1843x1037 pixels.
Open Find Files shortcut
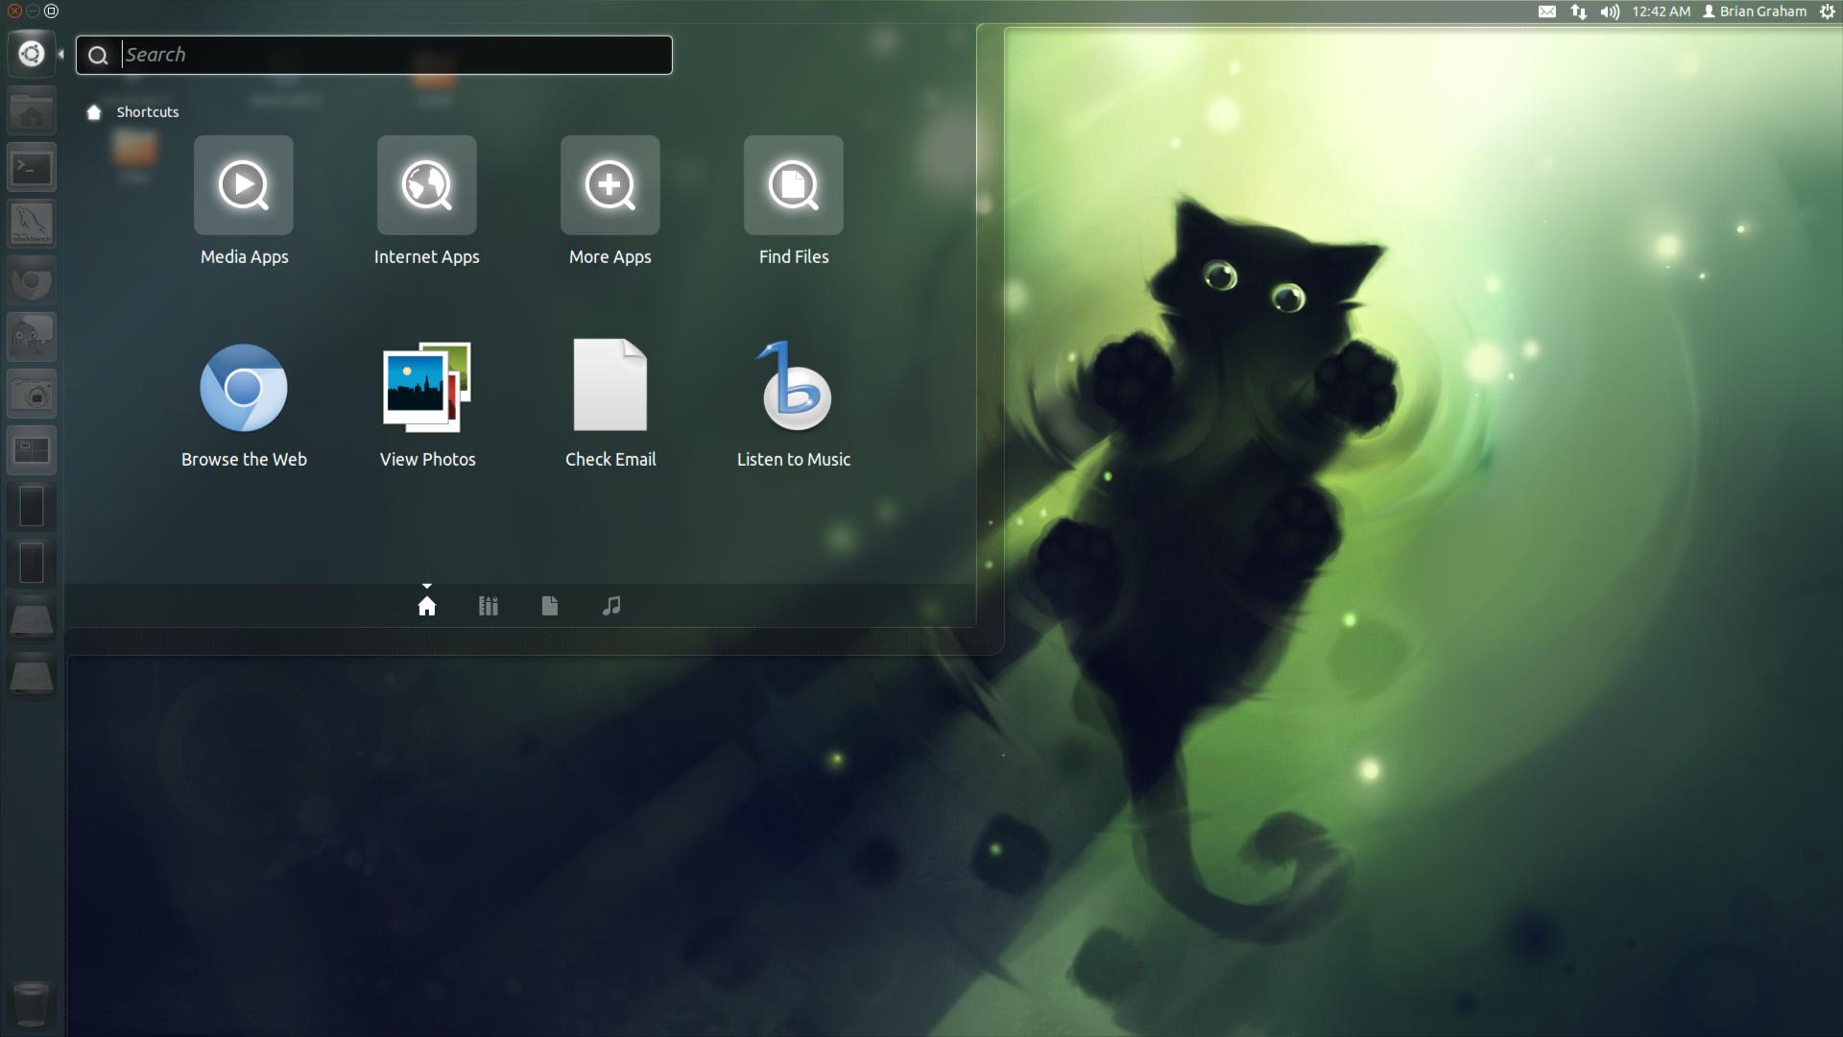pos(794,202)
